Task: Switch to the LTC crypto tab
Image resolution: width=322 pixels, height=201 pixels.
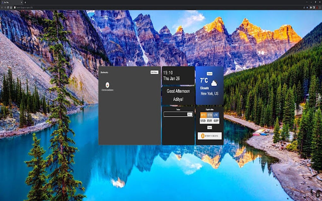Action: point(216,115)
